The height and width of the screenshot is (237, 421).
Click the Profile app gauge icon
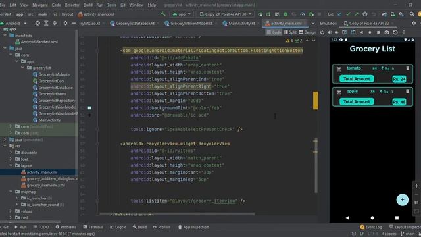click(303, 14)
